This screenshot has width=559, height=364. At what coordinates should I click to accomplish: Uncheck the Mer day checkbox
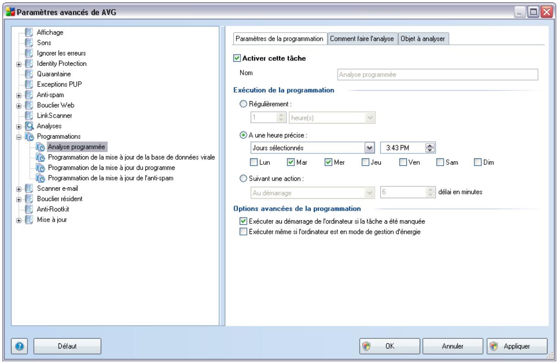pos(328,162)
